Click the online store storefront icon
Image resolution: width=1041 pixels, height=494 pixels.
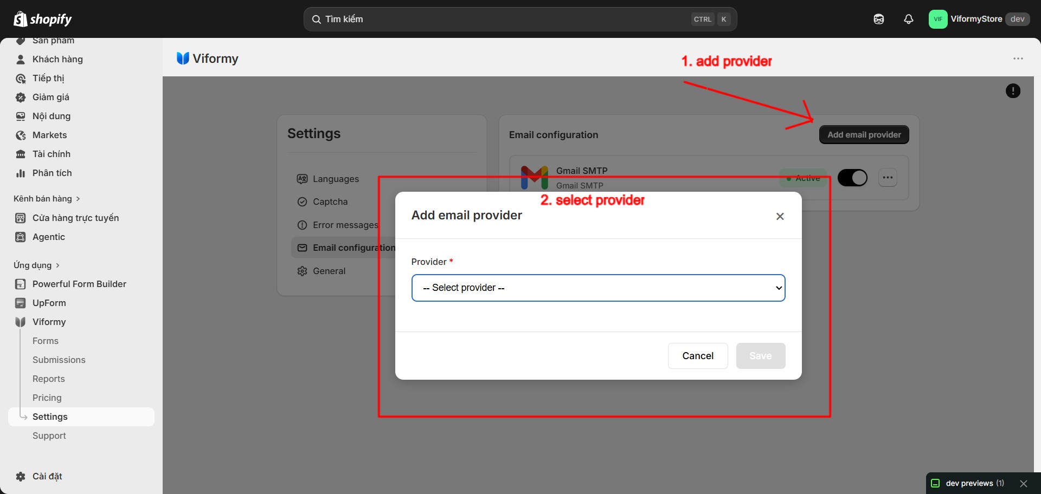pos(21,218)
